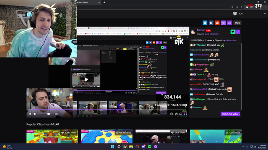The height and width of the screenshot is (150, 268).
Task: Show hidden system tray icons
Action: click(x=243, y=147)
